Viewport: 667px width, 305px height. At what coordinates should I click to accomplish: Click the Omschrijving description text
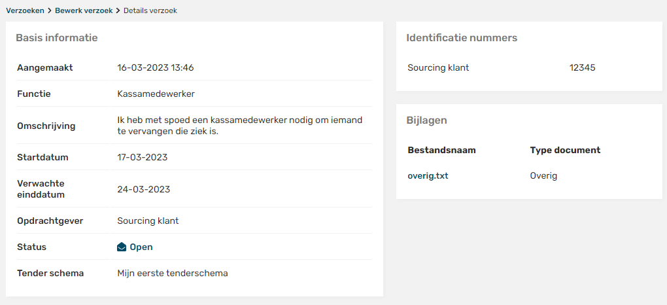[239, 126]
